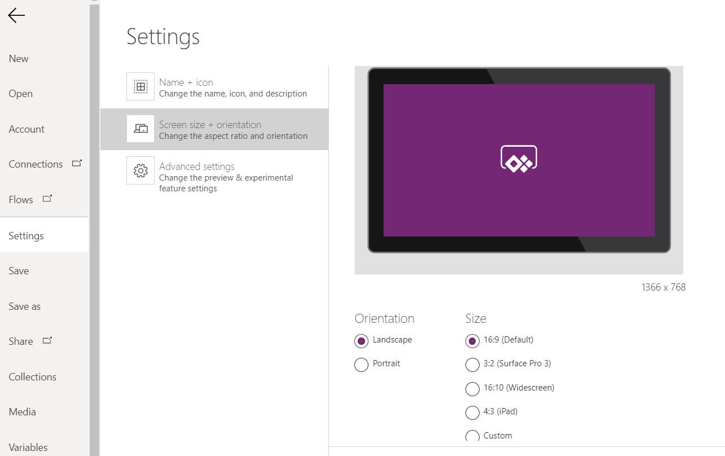The width and height of the screenshot is (725, 456).
Task: Open the Variables section in the sidebar
Action: coord(28,446)
